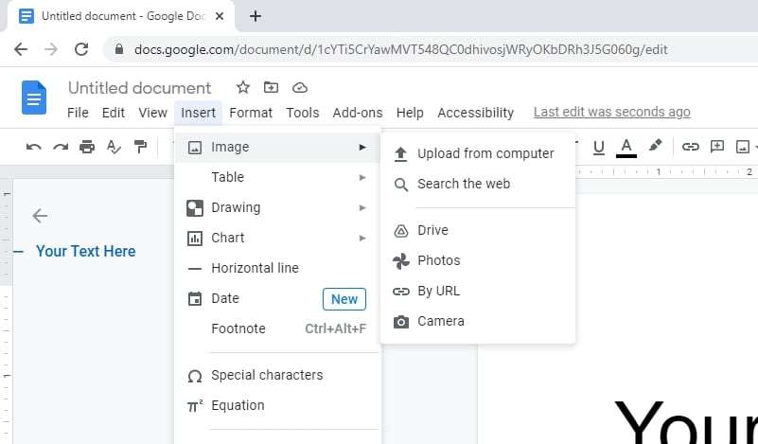Insert an Equation

coord(278,405)
